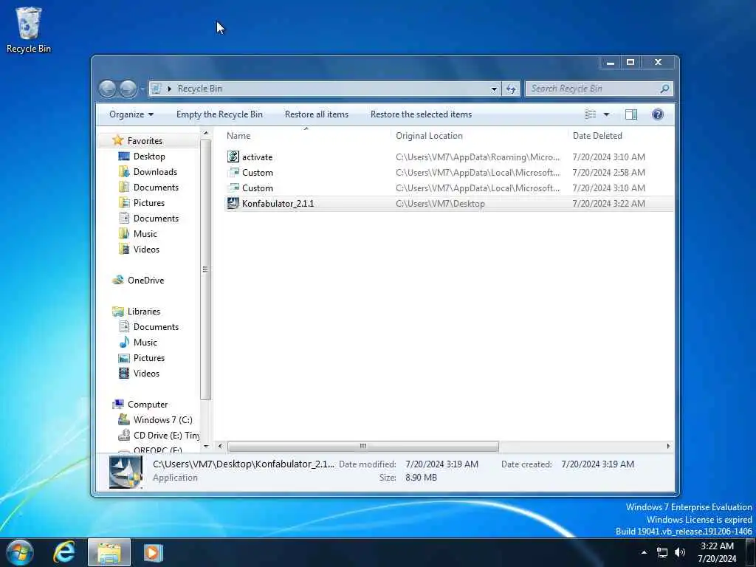The height and width of the screenshot is (567, 756).
Task: Click the horizontal scrollbar left arrow
Action: 220,447
